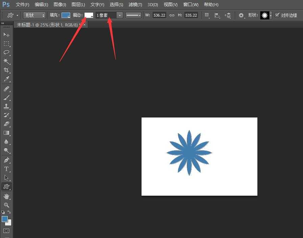The image size is (303, 238).
Task: Toggle the link between width and height
Action: coord(172,15)
